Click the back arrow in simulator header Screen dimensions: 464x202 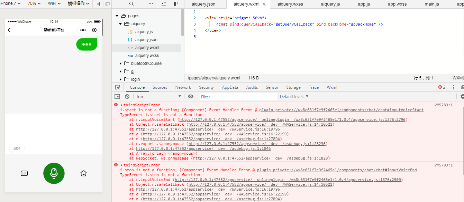click(9, 30)
